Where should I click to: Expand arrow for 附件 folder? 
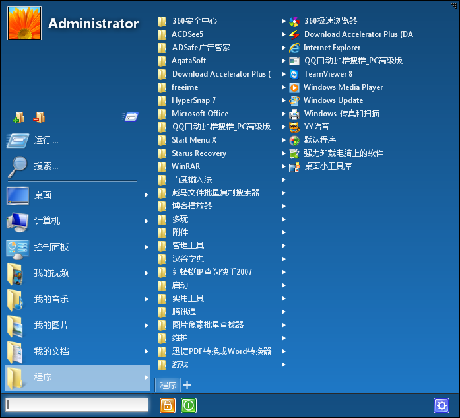pos(283,232)
